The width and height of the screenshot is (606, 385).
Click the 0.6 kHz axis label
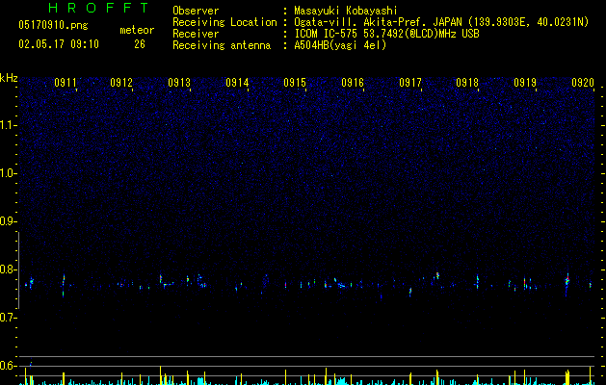coord(8,366)
